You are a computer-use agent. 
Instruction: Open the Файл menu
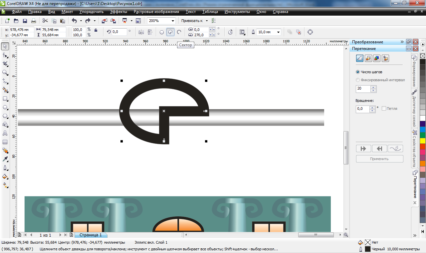click(17, 12)
